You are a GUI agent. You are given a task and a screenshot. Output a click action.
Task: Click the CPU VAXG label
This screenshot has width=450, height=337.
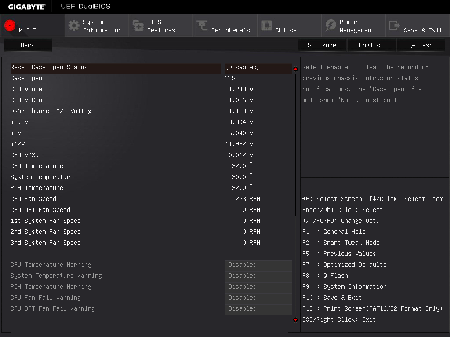pyautogui.click(x=25, y=155)
